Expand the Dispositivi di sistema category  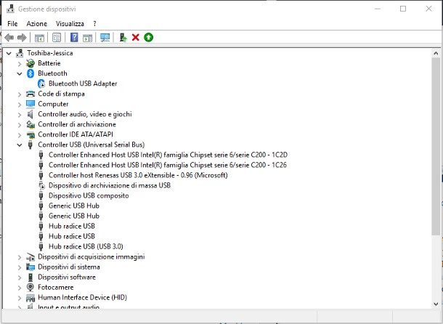click(x=19, y=267)
